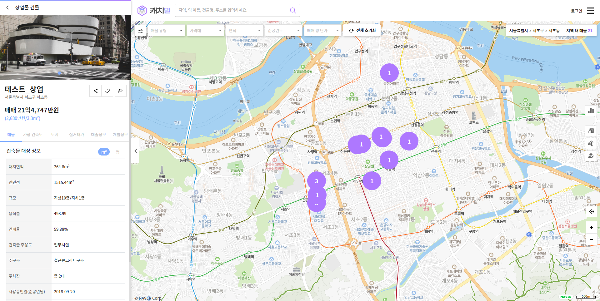This screenshot has width=600, height=301.
Task: Click the 지역 내 매물 21 button
Action: pos(579,31)
